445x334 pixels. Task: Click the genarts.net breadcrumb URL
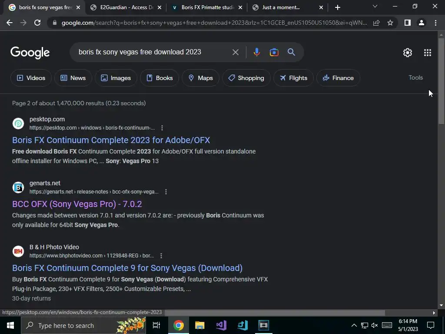94,192
